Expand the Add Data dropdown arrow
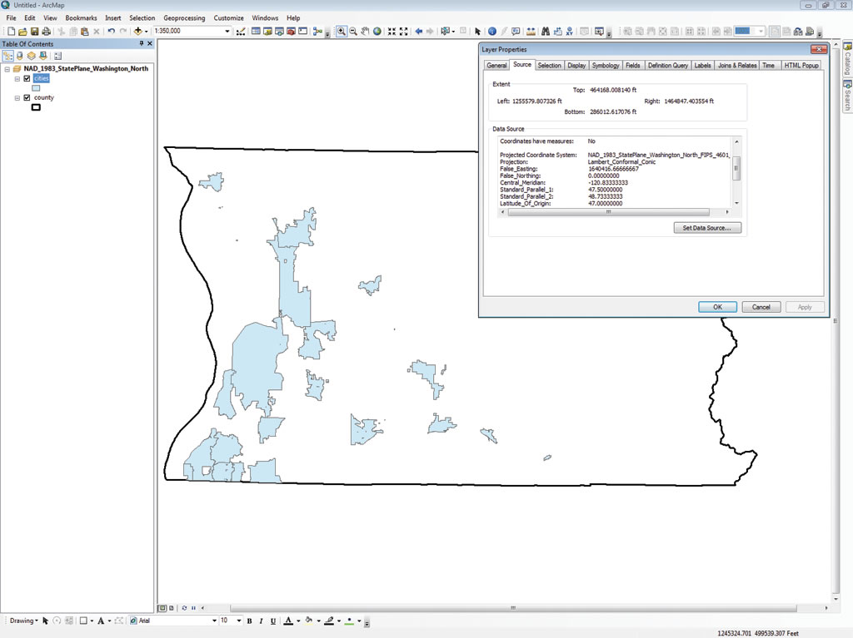This screenshot has width=853, height=638. point(146,32)
